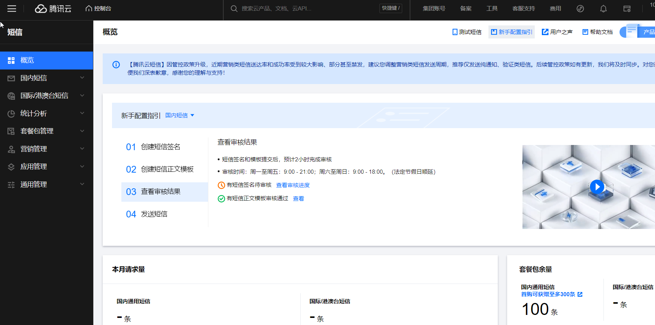
Task: Open 新手配置指引 button
Action: click(x=512, y=32)
